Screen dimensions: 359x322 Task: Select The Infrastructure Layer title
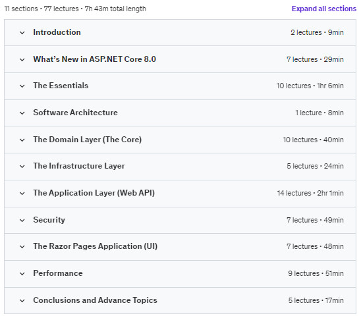click(x=79, y=166)
